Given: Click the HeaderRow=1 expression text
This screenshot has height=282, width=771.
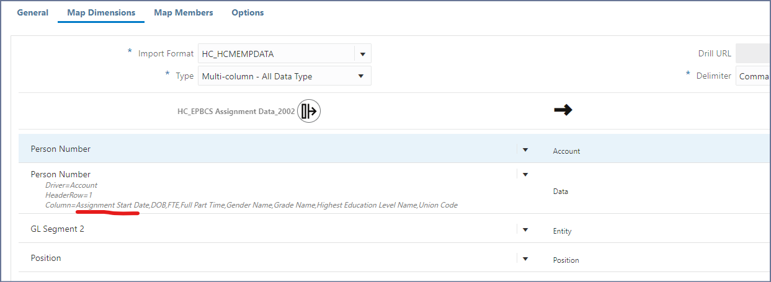Looking at the screenshot, I should tap(69, 195).
